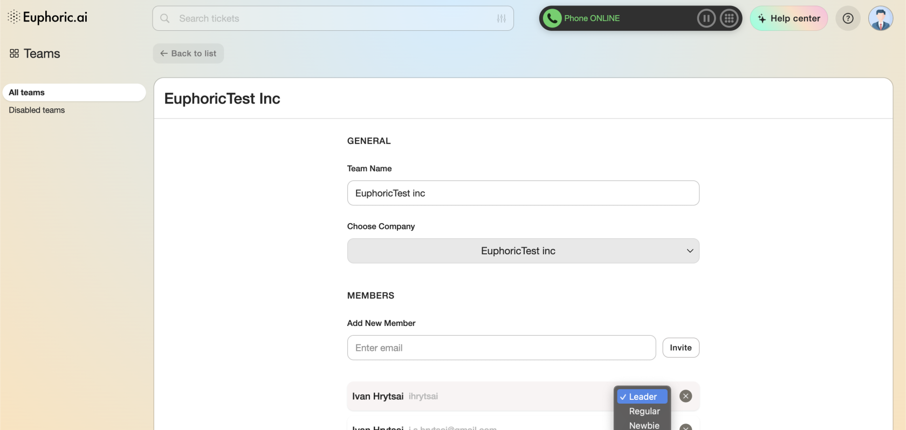Screen dimensions: 906x430
Task: Open search filter sliders icon
Action: coord(501,18)
